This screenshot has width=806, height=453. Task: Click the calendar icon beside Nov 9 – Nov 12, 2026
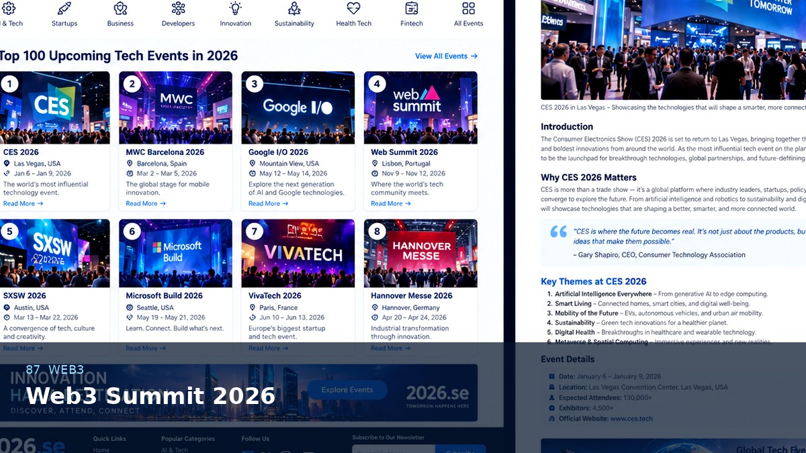point(375,173)
